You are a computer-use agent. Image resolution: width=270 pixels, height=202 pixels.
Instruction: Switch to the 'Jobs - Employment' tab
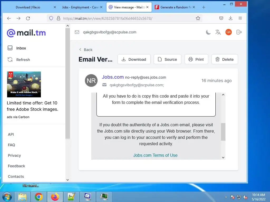pyautogui.click(x=80, y=7)
